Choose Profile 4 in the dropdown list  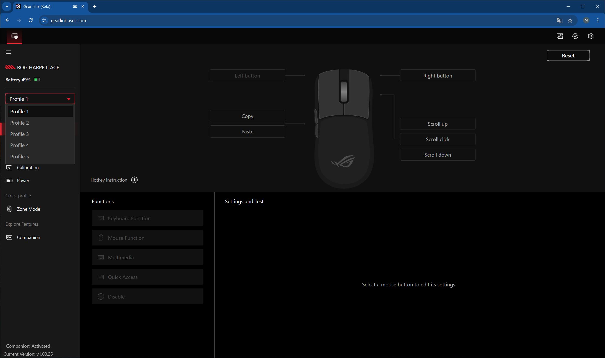40,145
